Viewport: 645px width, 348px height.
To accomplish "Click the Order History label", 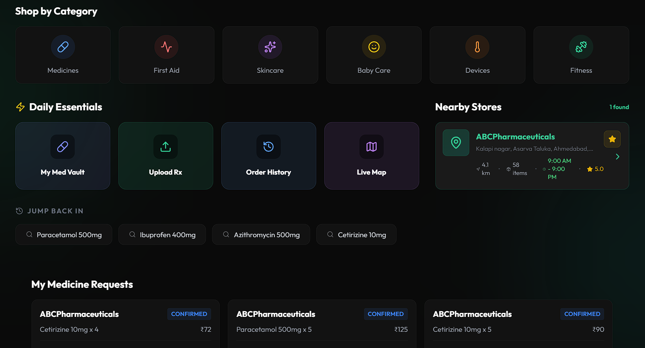I will click(x=269, y=172).
